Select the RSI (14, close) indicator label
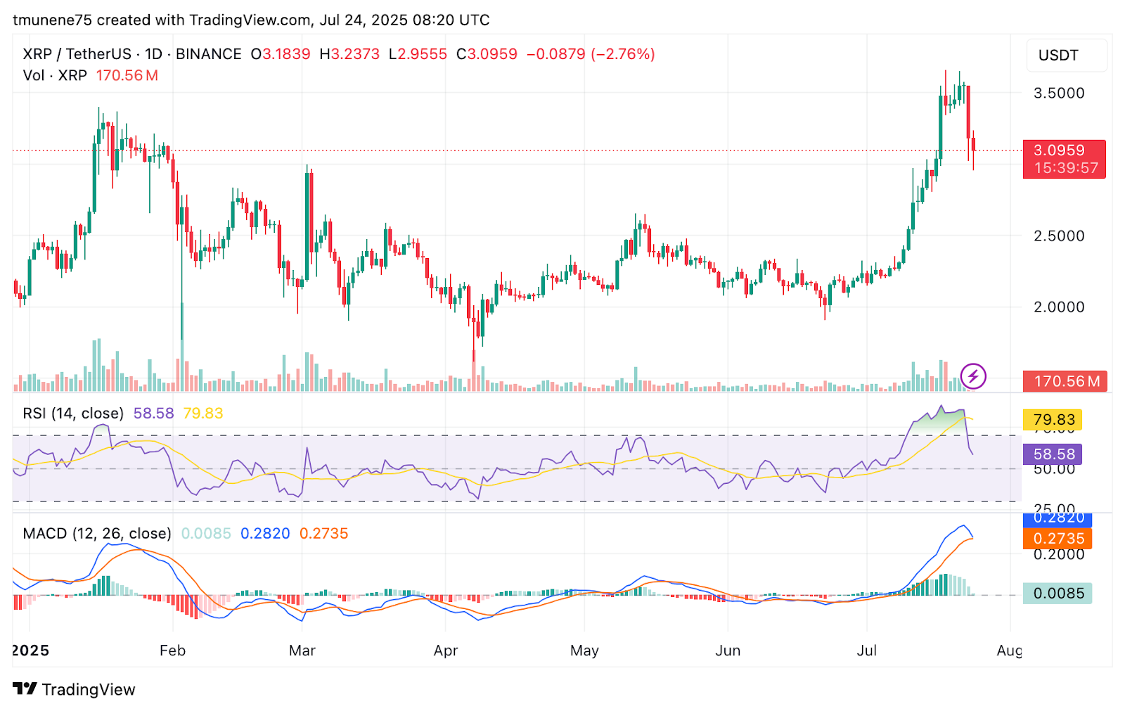The width and height of the screenshot is (1125, 711). (73, 414)
